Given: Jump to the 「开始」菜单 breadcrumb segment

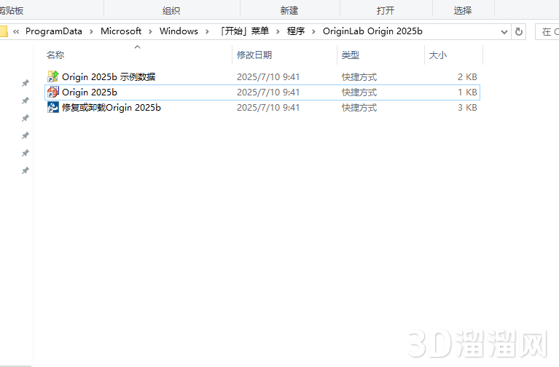Looking at the screenshot, I should [x=243, y=31].
